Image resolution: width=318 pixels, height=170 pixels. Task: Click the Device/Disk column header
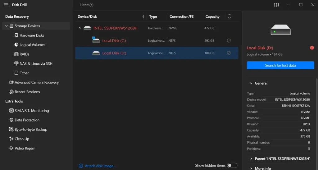[x=87, y=16]
